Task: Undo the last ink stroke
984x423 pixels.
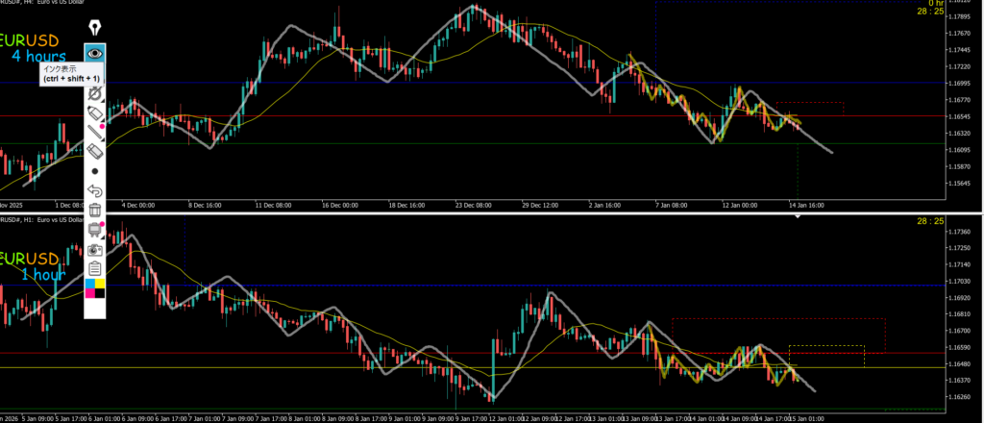Action: [x=94, y=190]
